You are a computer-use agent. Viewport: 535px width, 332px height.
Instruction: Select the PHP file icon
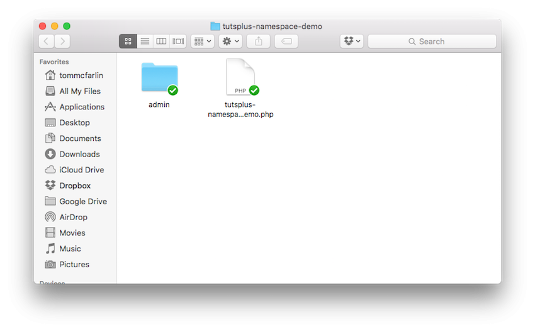[241, 77]
